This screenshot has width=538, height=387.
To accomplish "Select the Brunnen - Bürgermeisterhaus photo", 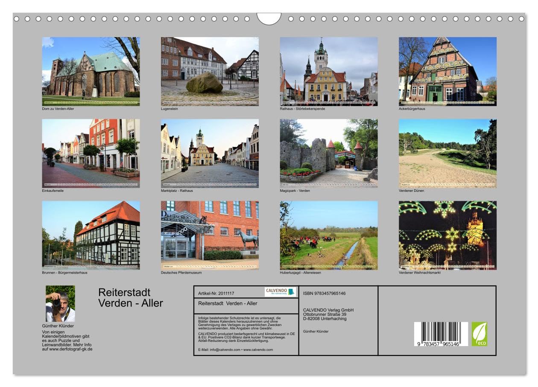I will tap(91, 235).
